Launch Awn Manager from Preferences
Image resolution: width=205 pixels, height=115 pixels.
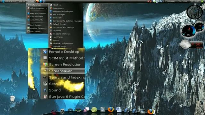click(66, 14)
